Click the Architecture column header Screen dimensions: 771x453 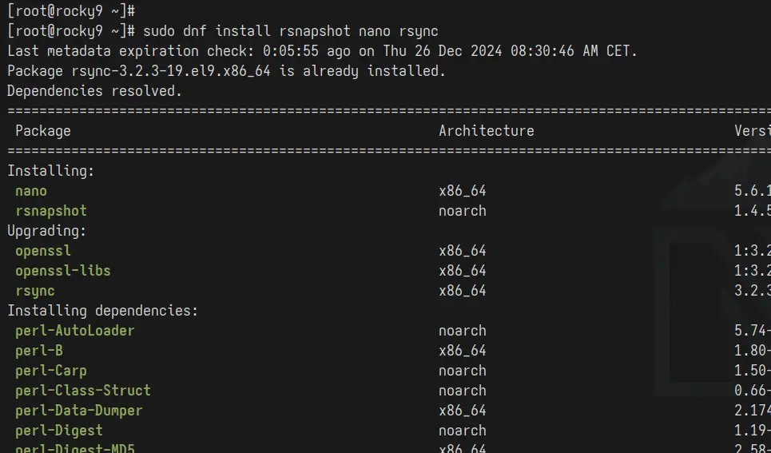pyautogui.click(x=487, y=131)
